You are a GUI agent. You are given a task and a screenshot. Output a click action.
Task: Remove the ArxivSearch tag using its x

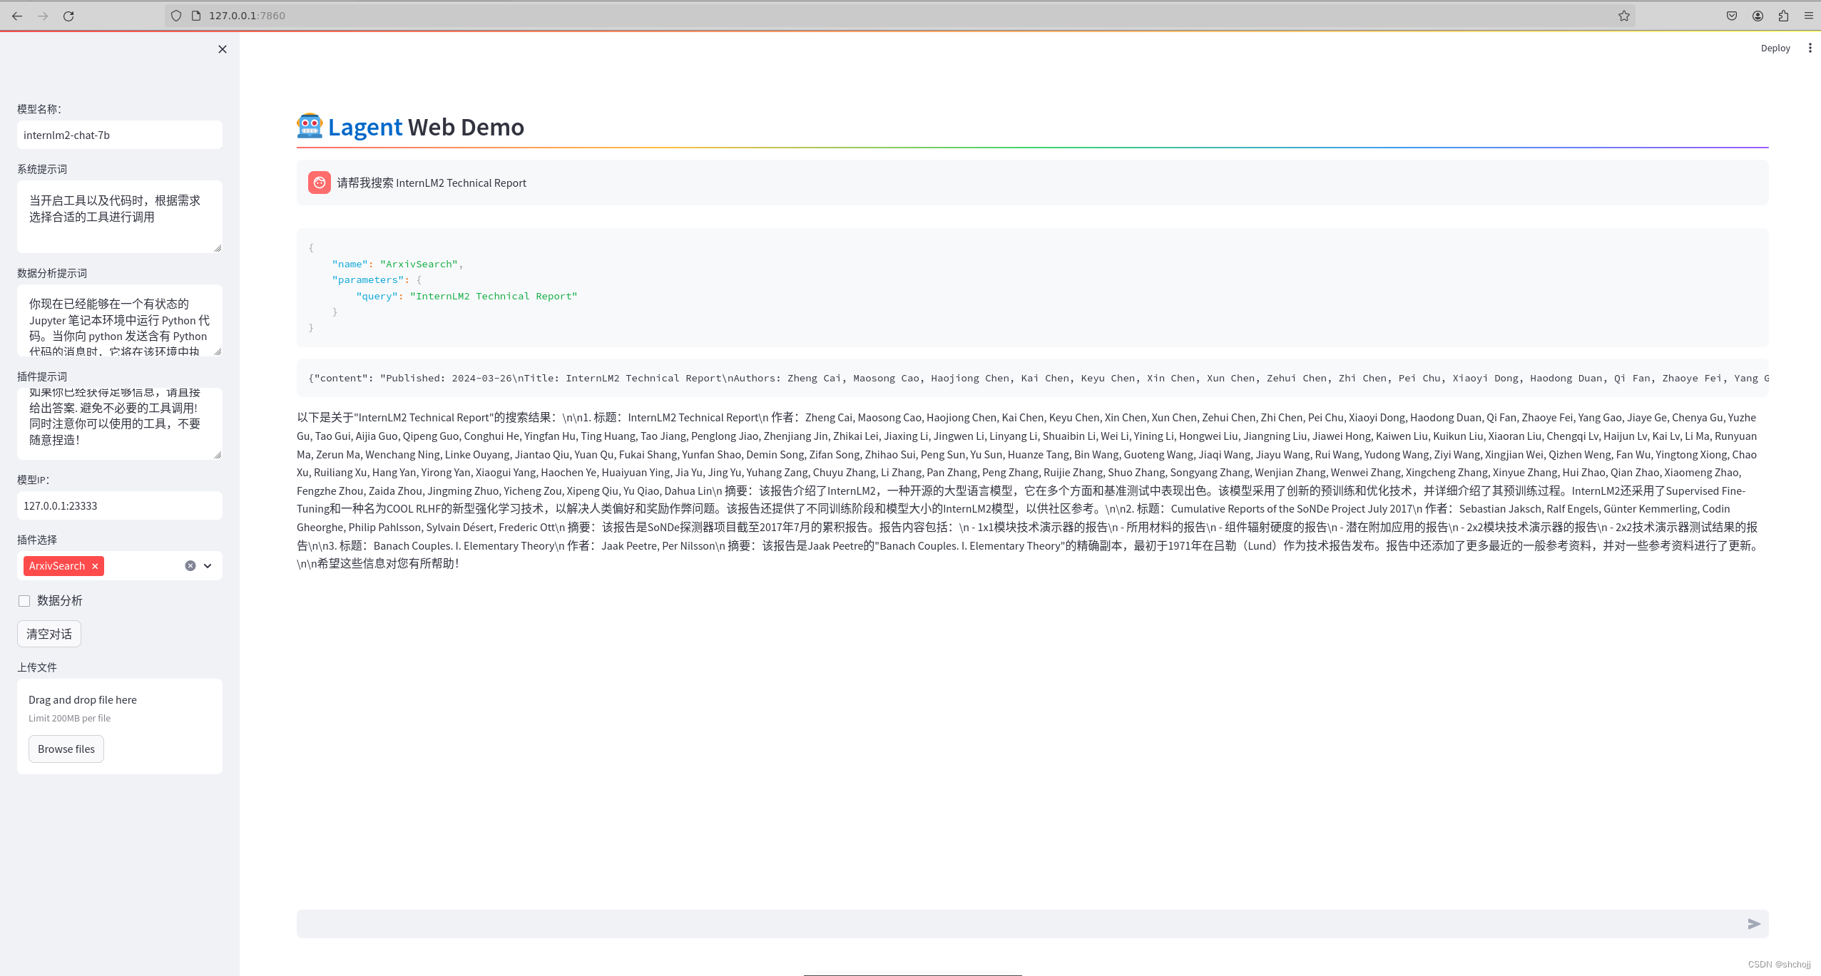[95, 566]
